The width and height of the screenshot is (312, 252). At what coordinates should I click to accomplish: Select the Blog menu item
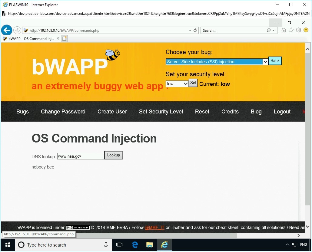point(256,112)
